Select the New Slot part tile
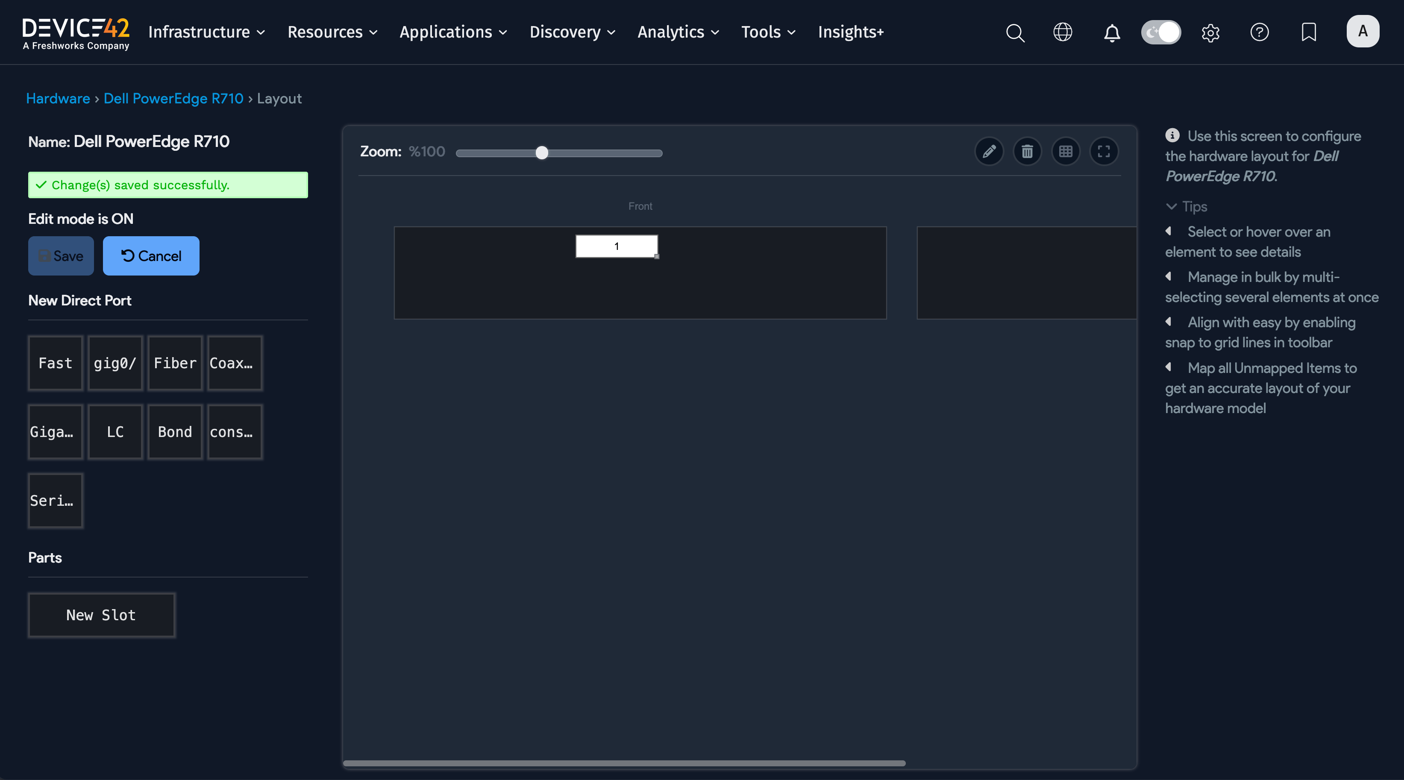Screen dimensions: 1404x780 pyautogui.click(x=101, y=615)
